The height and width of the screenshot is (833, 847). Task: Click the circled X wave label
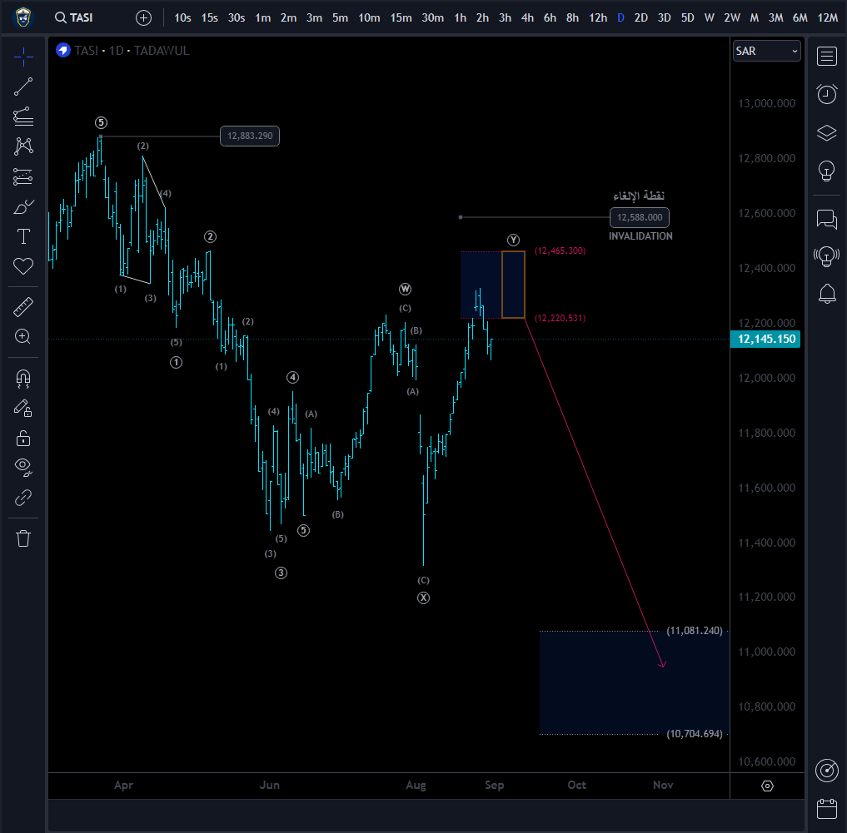pos(423,598)
